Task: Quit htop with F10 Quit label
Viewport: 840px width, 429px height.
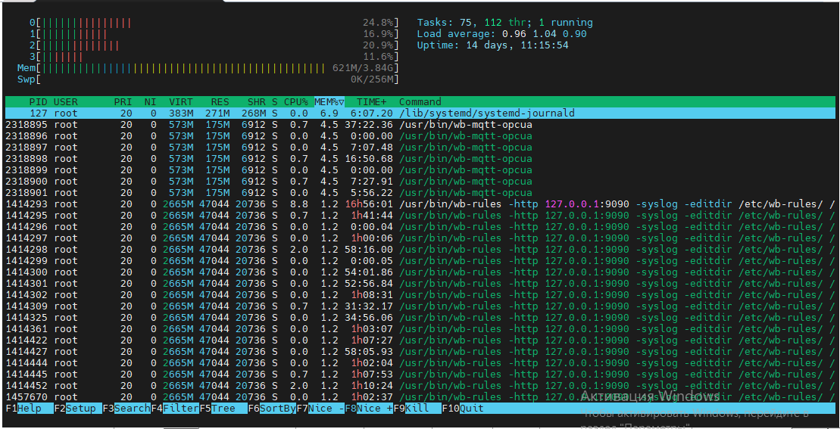Action: [464, 408]
